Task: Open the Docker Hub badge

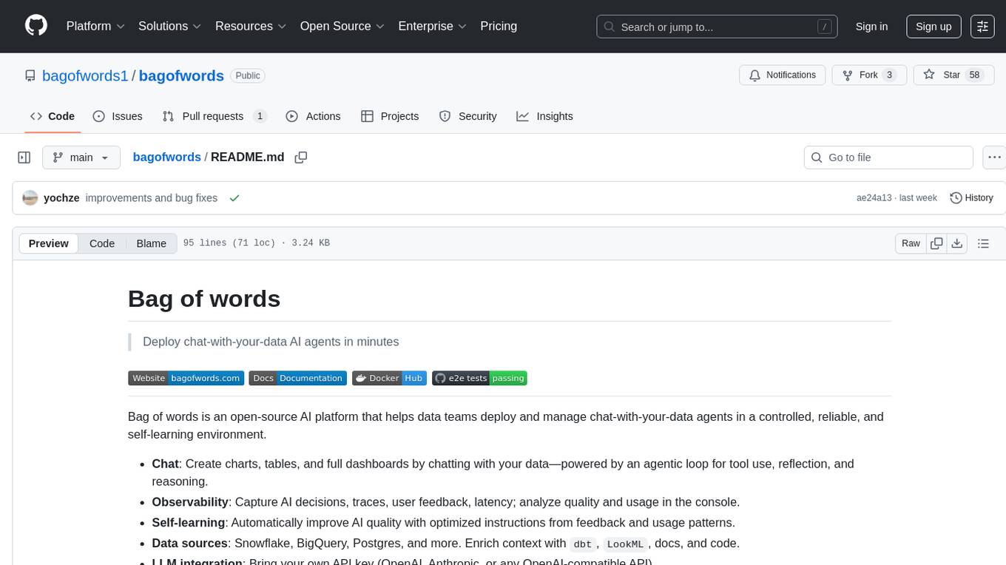Action: [389, 378]
